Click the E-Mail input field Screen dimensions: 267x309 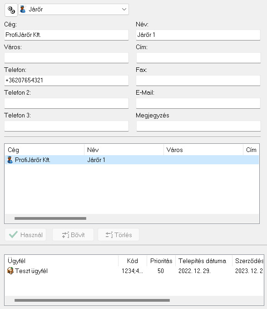pyautogui.click(x=198, y=103)
